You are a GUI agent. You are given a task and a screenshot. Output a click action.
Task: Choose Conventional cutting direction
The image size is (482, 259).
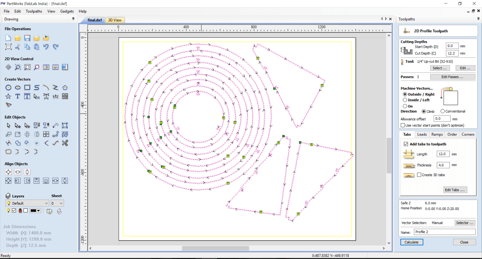coord(443,111)
